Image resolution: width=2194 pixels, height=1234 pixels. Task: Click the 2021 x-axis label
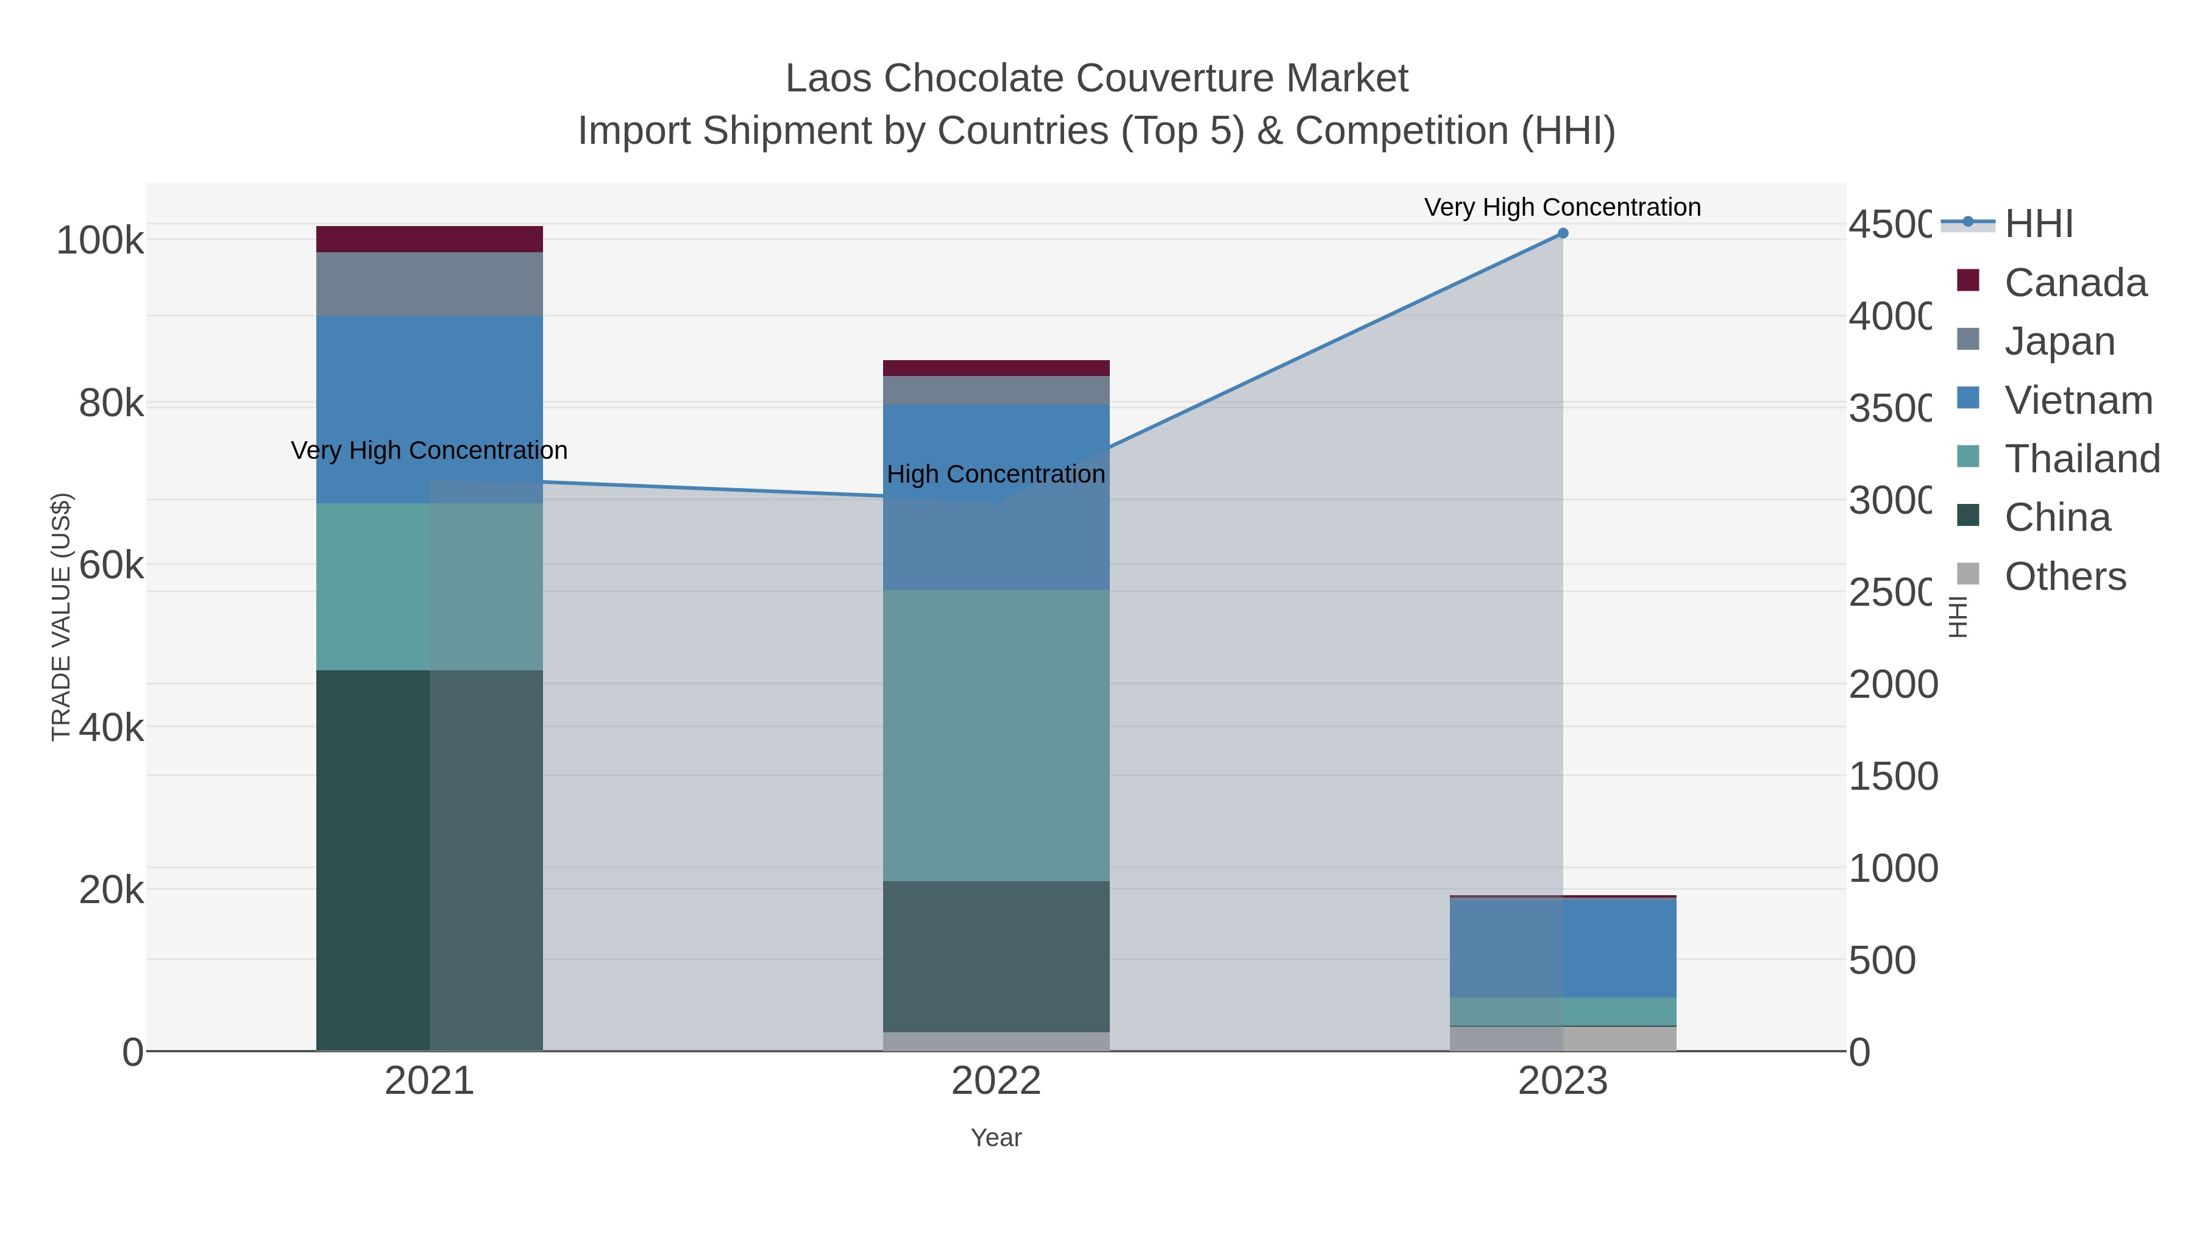click(429, 1082)
